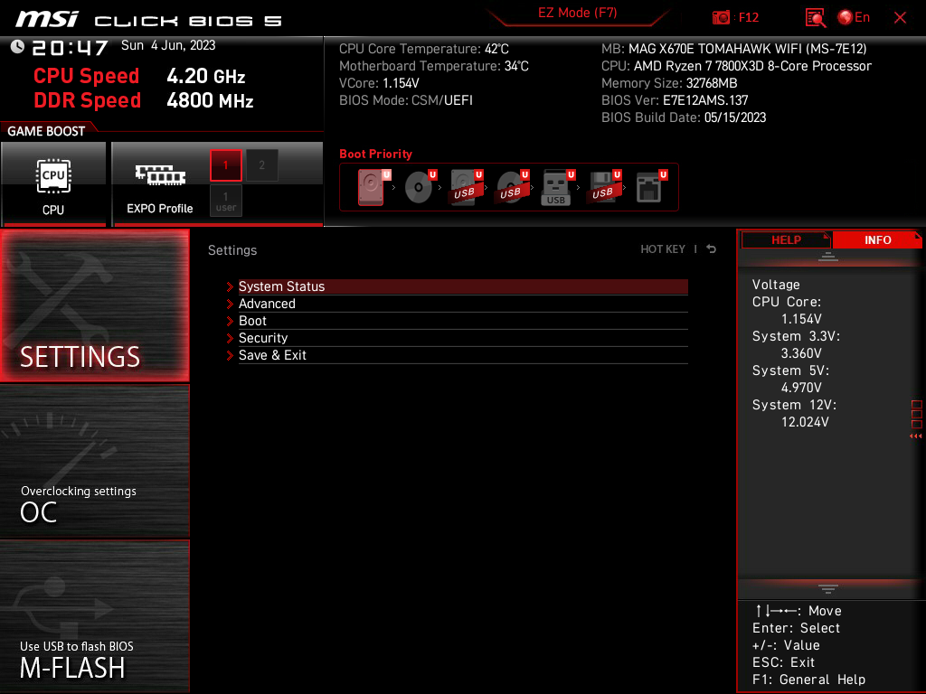Switch to the INFO tab
The width and height of the screenshot is (926, 694).
pyautogui.click(x=877, y=239)
